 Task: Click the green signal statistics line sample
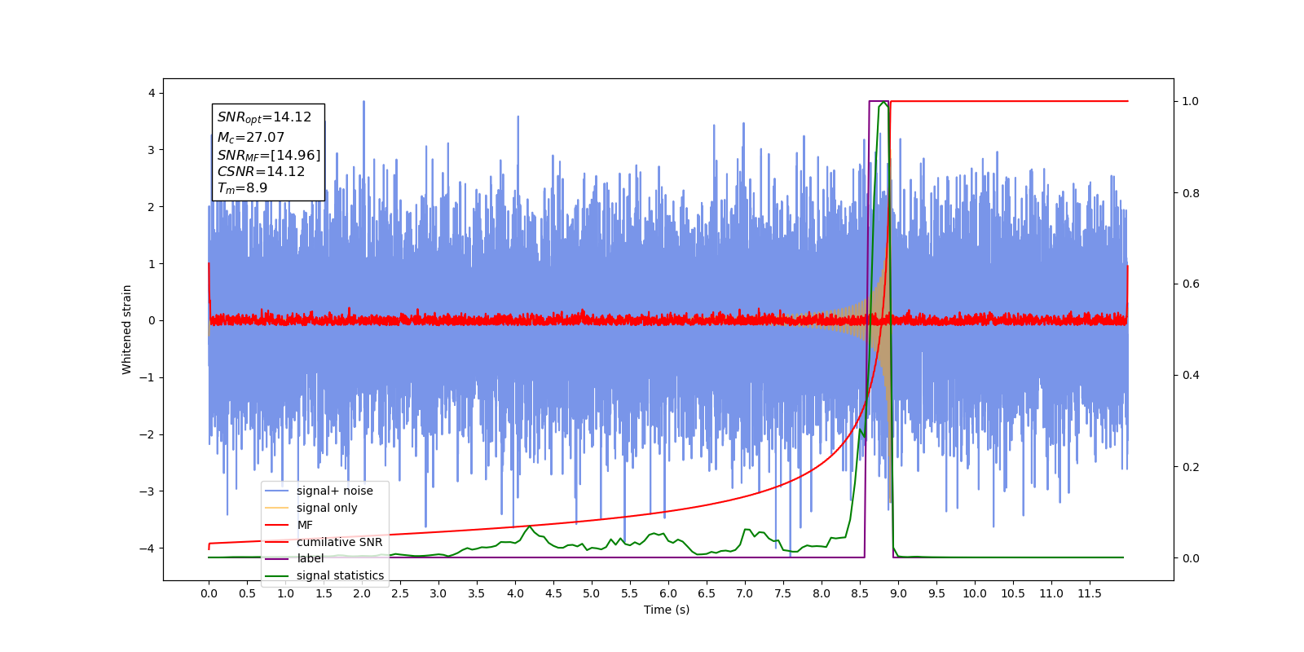(x=277, y=575)
